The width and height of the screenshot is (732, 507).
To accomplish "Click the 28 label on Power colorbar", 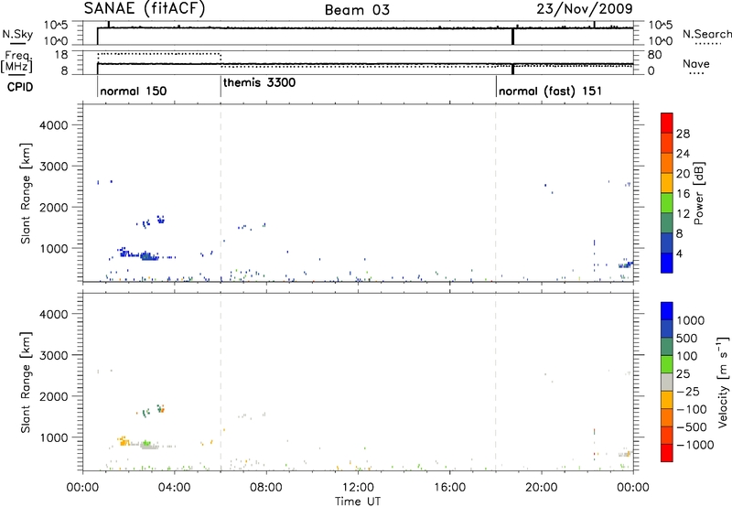I will coord(683,134).
